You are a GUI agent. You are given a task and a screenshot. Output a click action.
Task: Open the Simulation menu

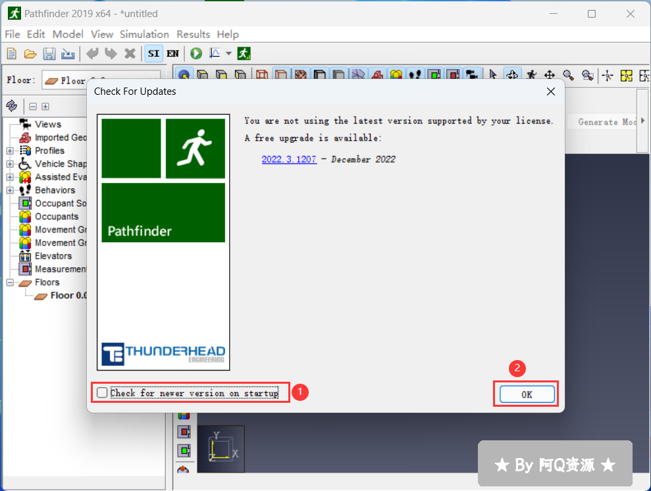(x=144, y=34)
